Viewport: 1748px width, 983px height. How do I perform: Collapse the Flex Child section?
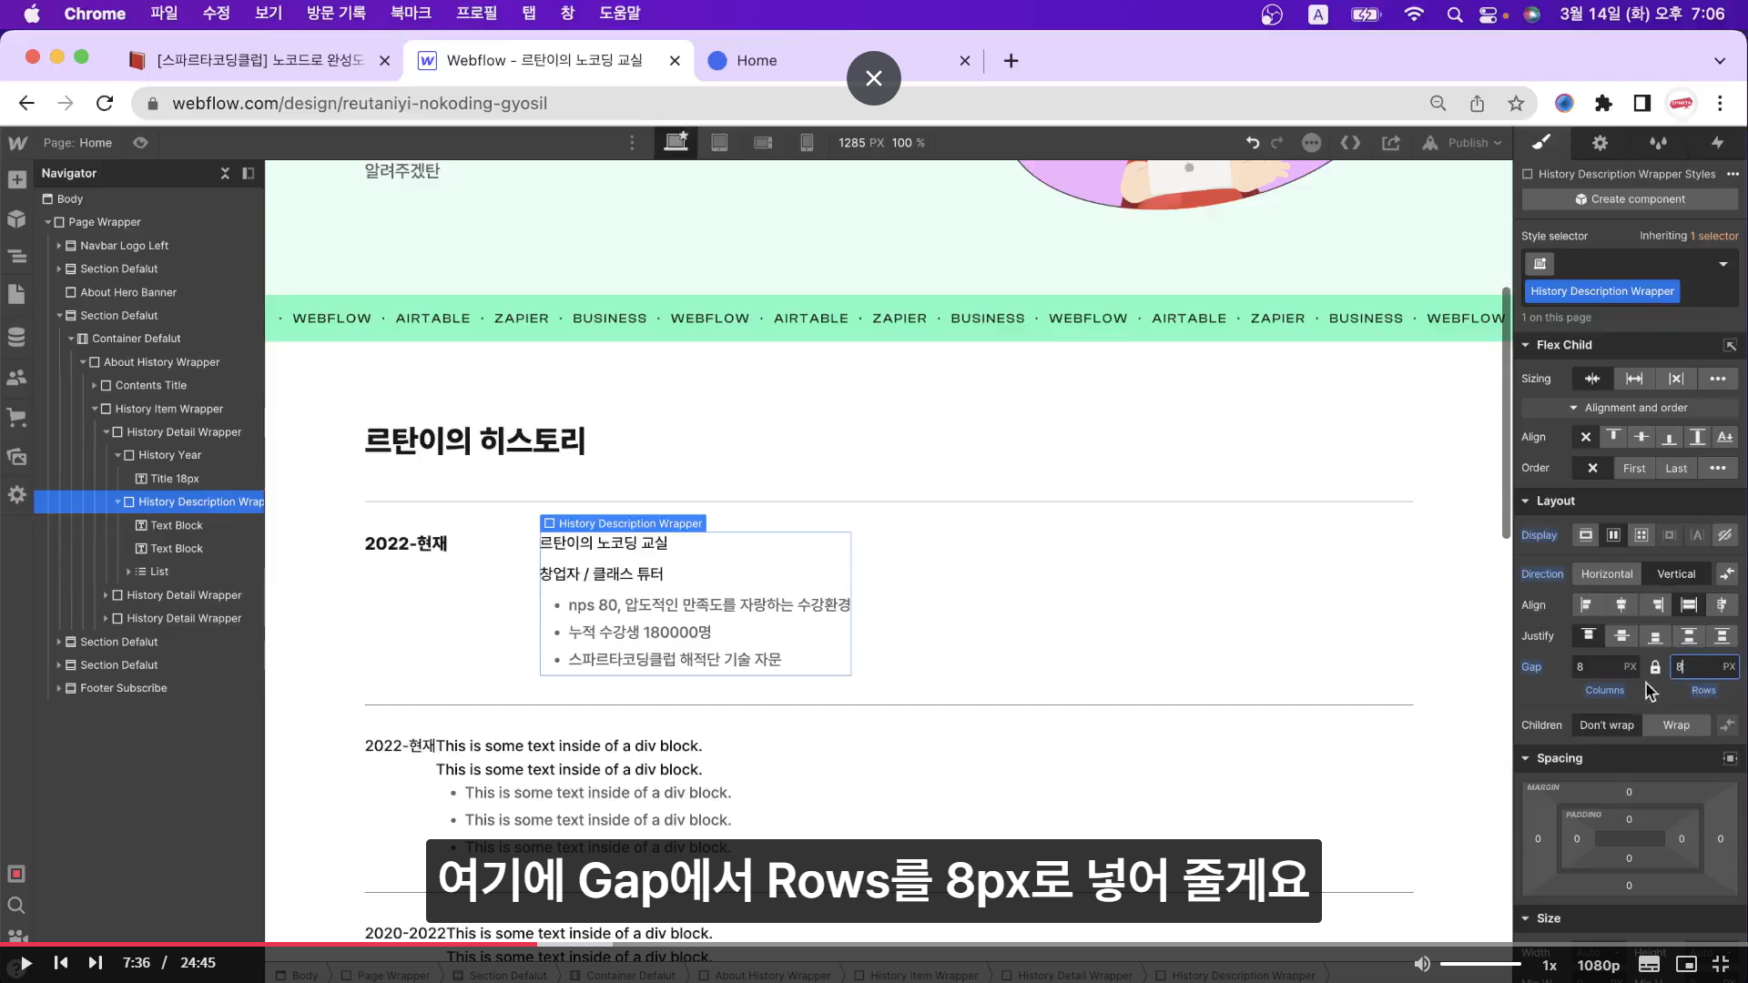[1526, 345]
